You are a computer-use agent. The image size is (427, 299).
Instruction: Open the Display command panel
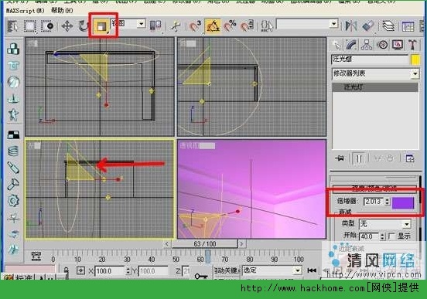click(398, 45)
